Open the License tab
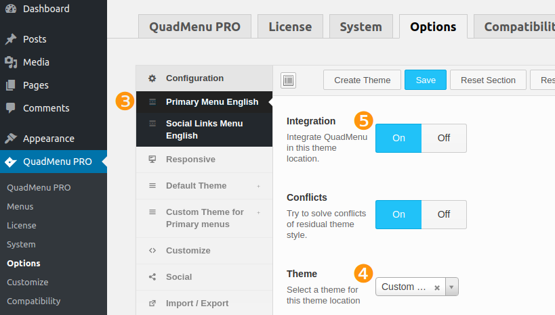The width and height of the screenshot is (555, 315). [x=290, y=26]
